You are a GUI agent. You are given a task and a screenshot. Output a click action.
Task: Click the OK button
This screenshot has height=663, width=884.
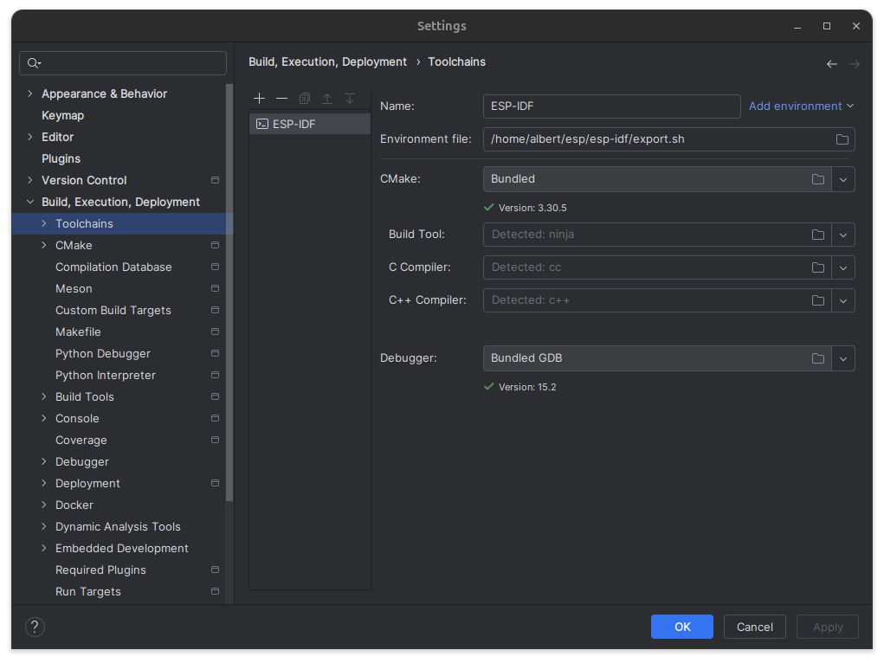point(681,627)
